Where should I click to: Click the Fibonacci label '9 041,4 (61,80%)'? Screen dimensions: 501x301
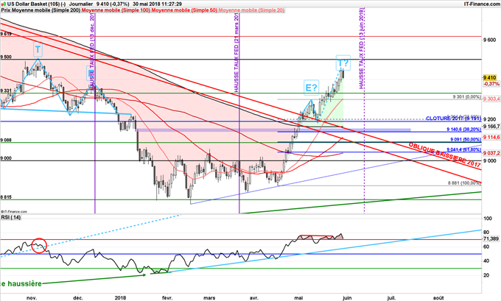pos(463,149)
